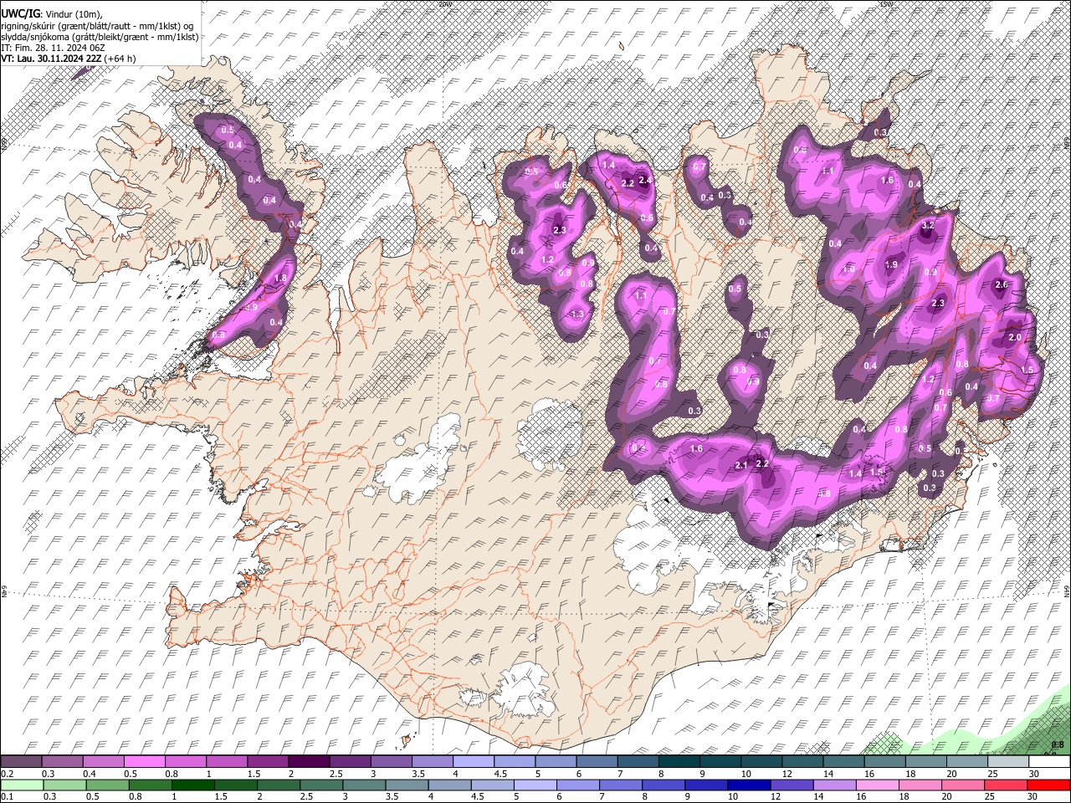The width and height of the screenshot is (1071, 803).
Task: Click the 2.4 value in the northern purple area
Action: click(x=644, y=180)
